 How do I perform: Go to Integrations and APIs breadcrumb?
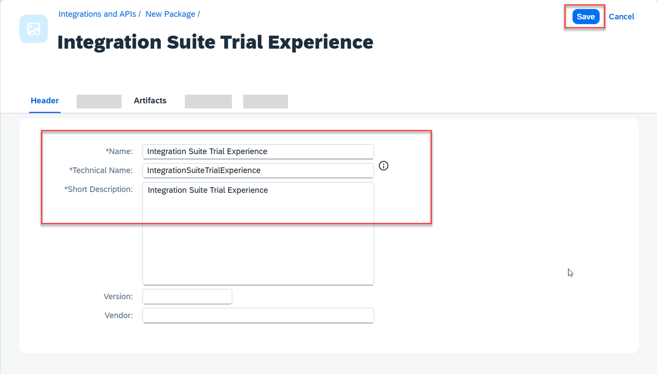(x=97, y=14)
